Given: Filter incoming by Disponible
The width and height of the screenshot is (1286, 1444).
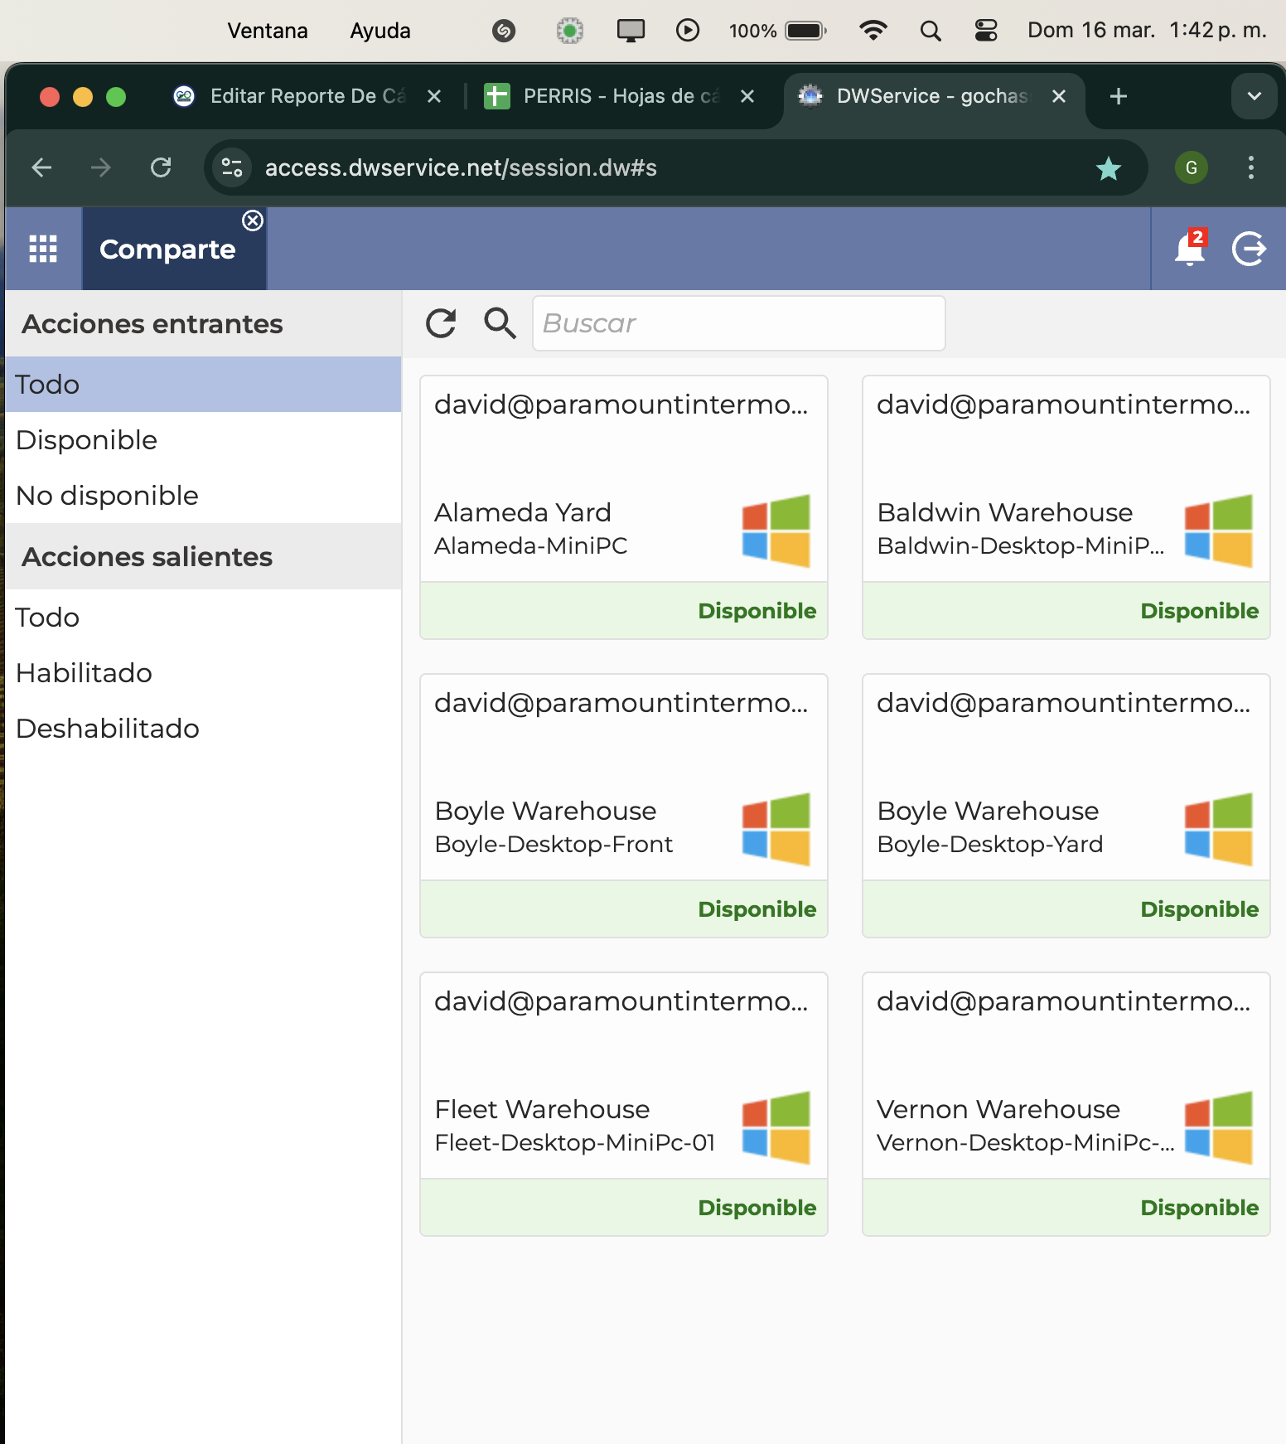Looking at the screenshot, I should 203,440.
